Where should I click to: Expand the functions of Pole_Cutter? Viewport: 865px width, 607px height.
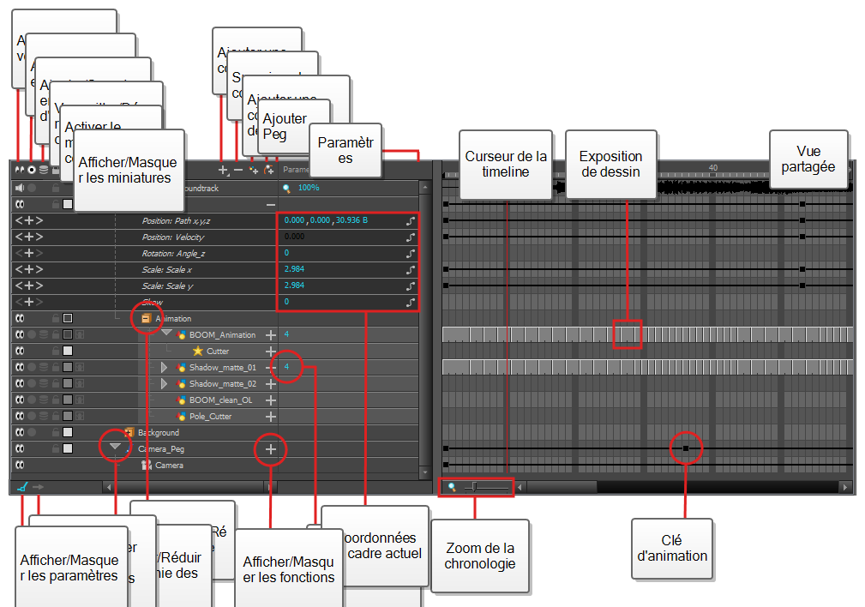271,417
